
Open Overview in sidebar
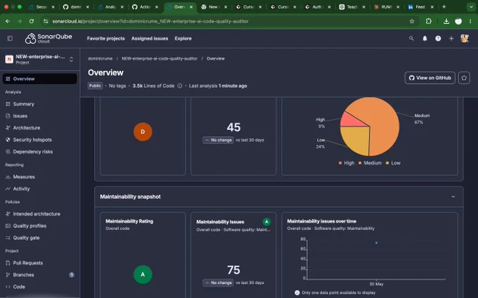pyautogui.click(x=39, y=79)
